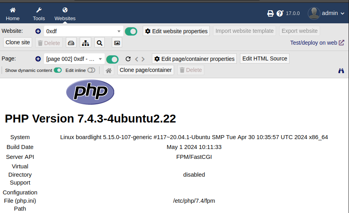This screenshot has height=213, width=349.
Task: Click the refresh page icon
Action: [128, 59]
